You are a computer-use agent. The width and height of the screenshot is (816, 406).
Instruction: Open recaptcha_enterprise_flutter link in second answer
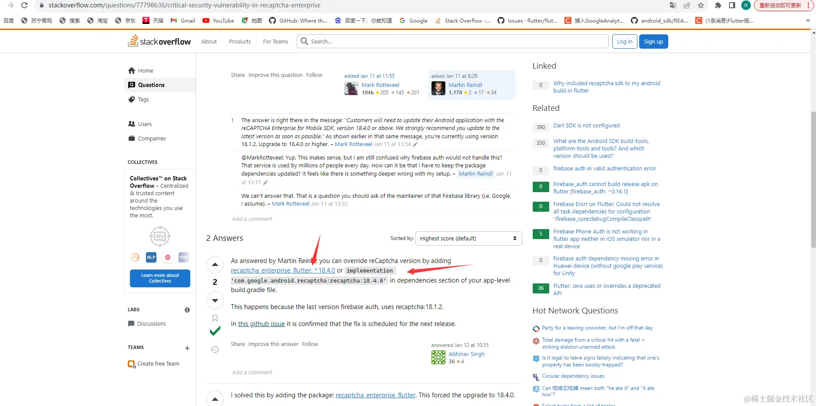[375, 395]
